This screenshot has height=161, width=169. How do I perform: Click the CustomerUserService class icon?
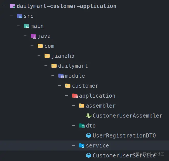tap(89, 156)
